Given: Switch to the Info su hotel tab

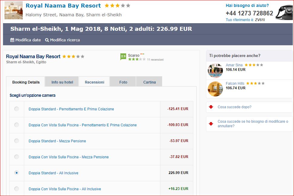Looking at the screenshot, I should (x=62, y=82).
